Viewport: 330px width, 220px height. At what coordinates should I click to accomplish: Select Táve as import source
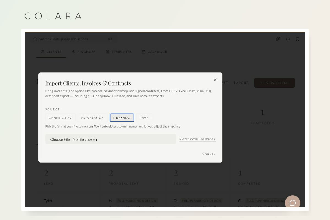[144, 118]
